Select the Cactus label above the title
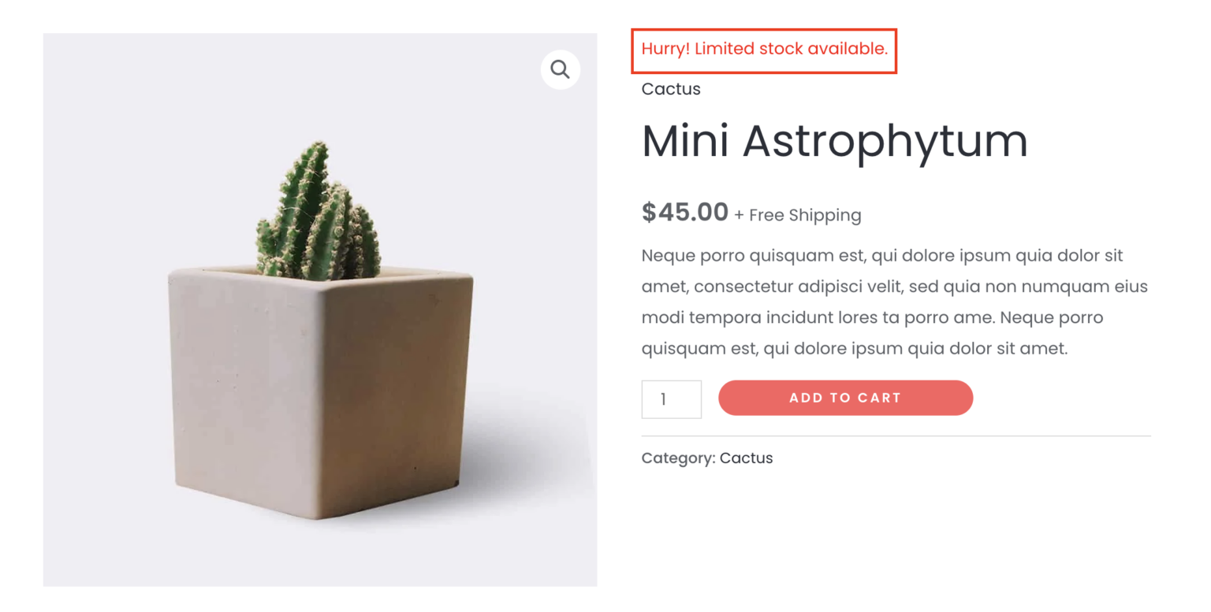This screenshot has height=612, width=1211. point(670,89)
